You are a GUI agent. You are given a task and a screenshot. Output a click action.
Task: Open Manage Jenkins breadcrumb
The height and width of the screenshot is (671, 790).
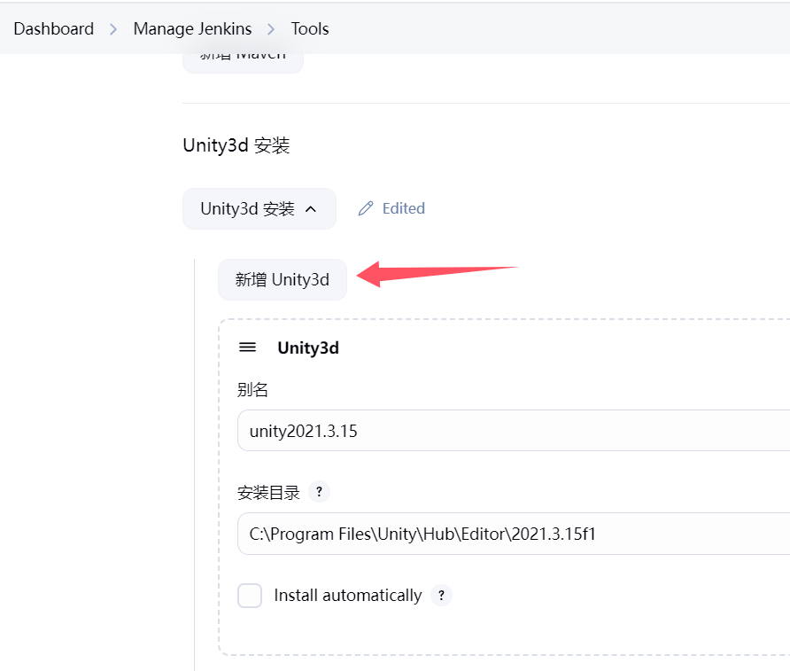192,28
